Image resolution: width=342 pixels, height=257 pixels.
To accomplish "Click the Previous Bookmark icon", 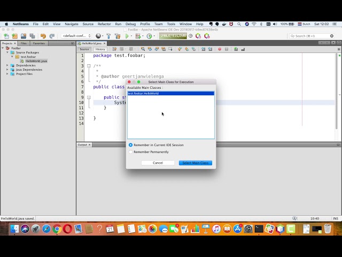I will [x=180, y=49].
